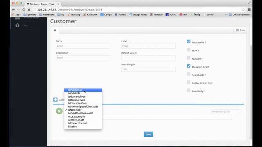This screenshot has height=147, width=262.
Task: Open the Google bookmark
Action: tap(106, 15)
